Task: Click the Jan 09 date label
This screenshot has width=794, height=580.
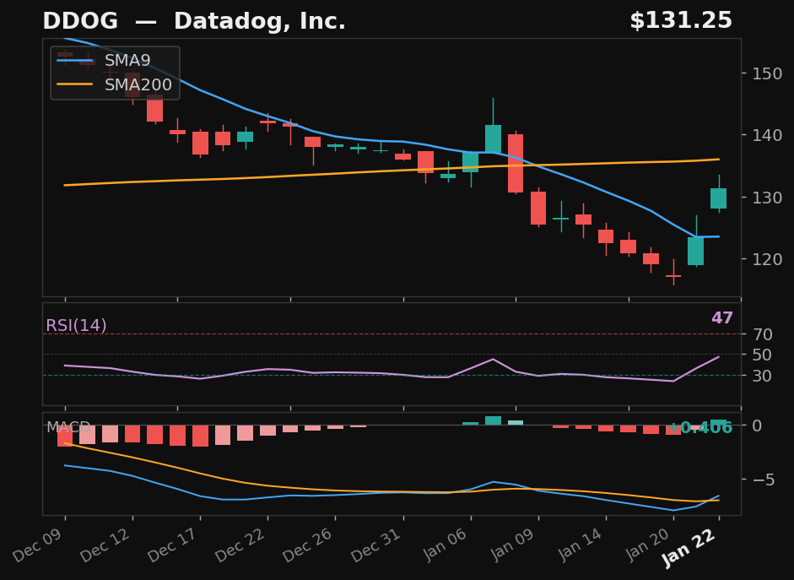Action: 513,545
